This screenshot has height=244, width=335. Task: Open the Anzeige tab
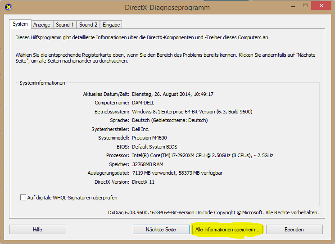42,25
